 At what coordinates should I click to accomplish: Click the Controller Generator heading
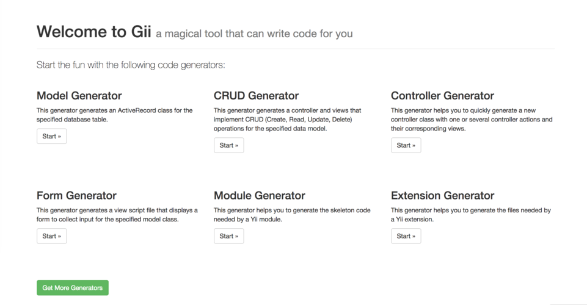click(x=442, y=96)
